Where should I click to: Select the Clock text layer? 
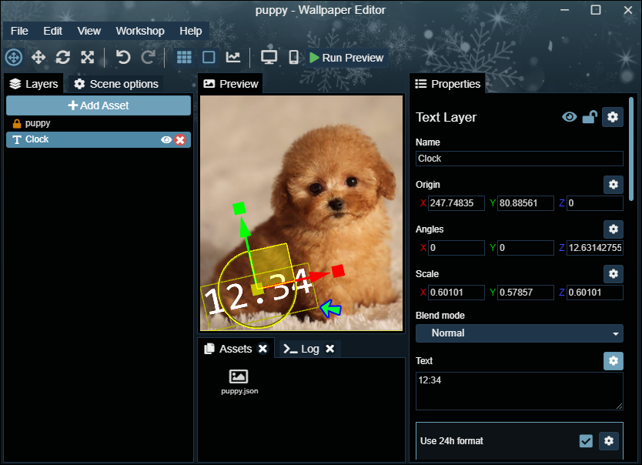coord(99,139)
